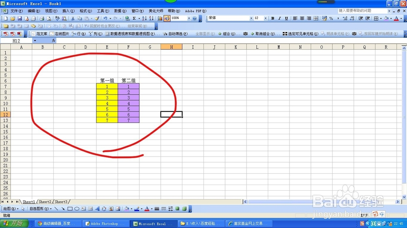This screenshot has width=407, height=228.
Task: Switch to the Sheet3 tab
Action: pos(61,202)
